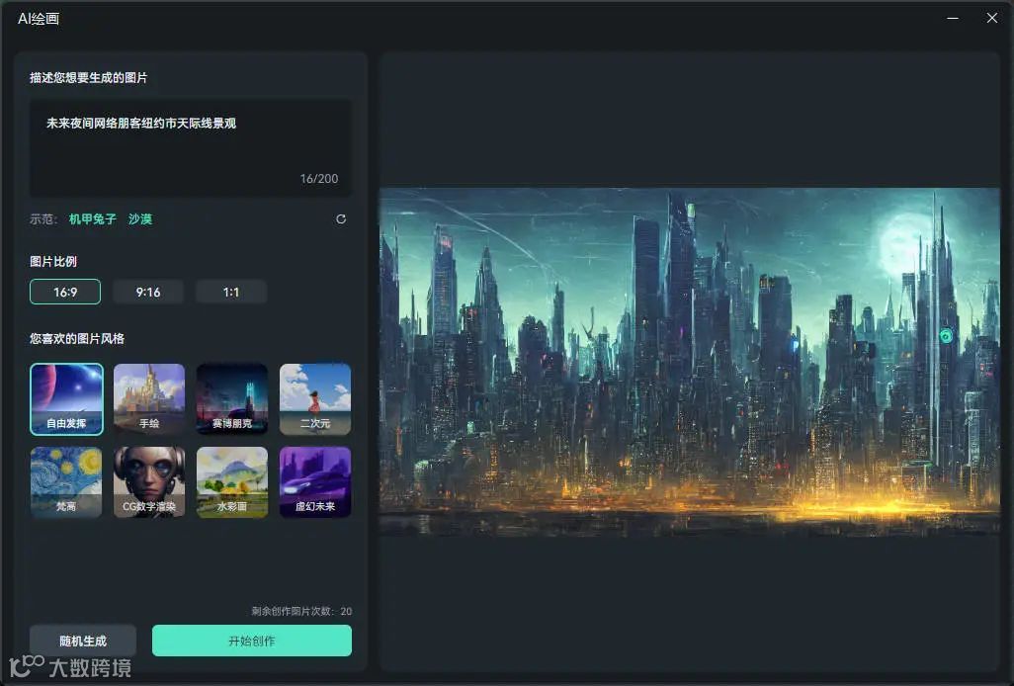Minimize the AI绘画 window
This screenshot has height=686, width=1014.
(953, 18)
